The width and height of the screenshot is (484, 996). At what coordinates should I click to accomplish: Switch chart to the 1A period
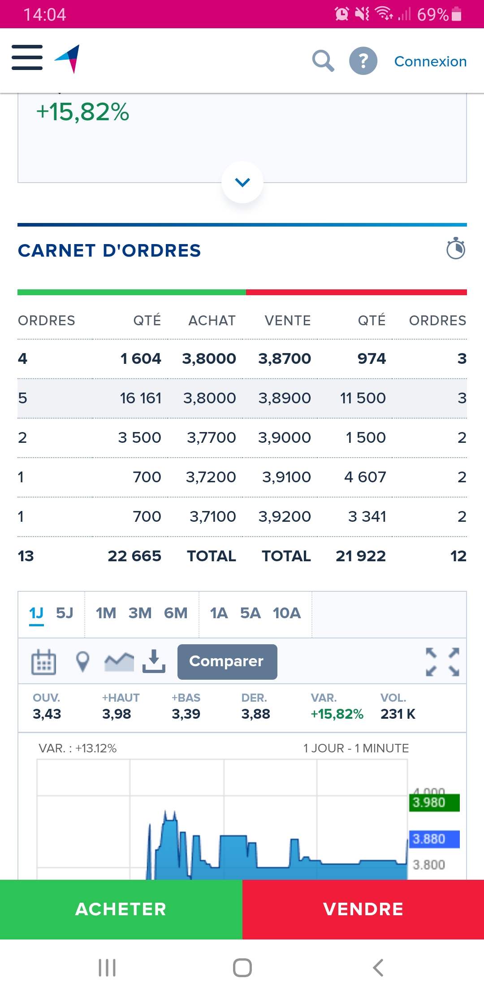point(219,613)
